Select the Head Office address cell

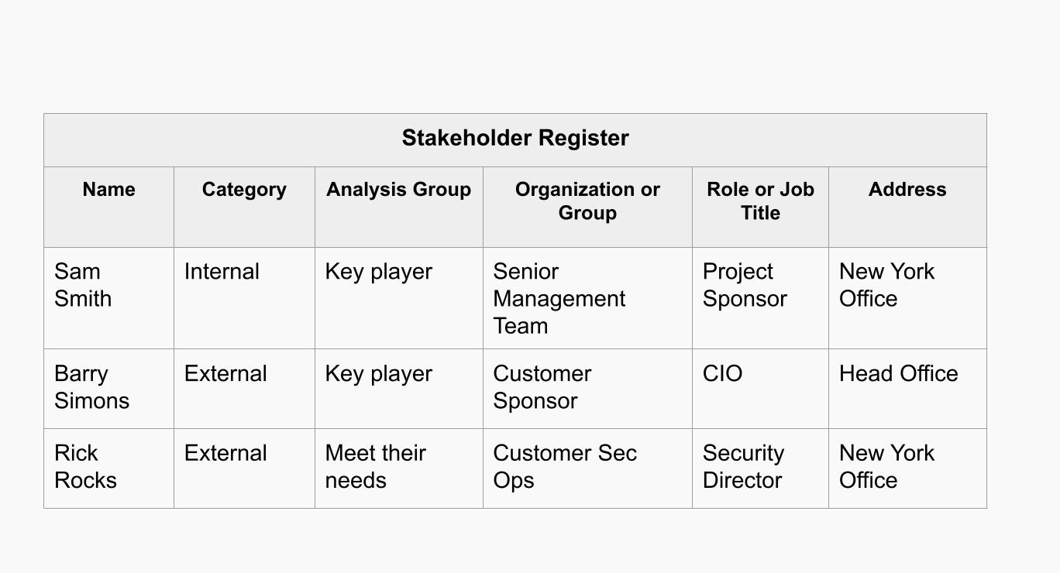898,374
